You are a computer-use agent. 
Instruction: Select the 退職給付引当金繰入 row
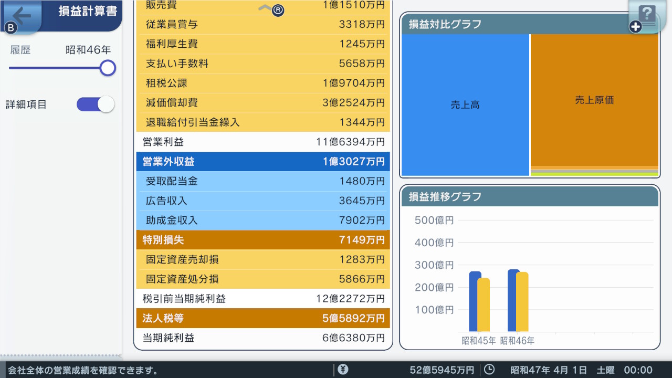pos(263,122)
